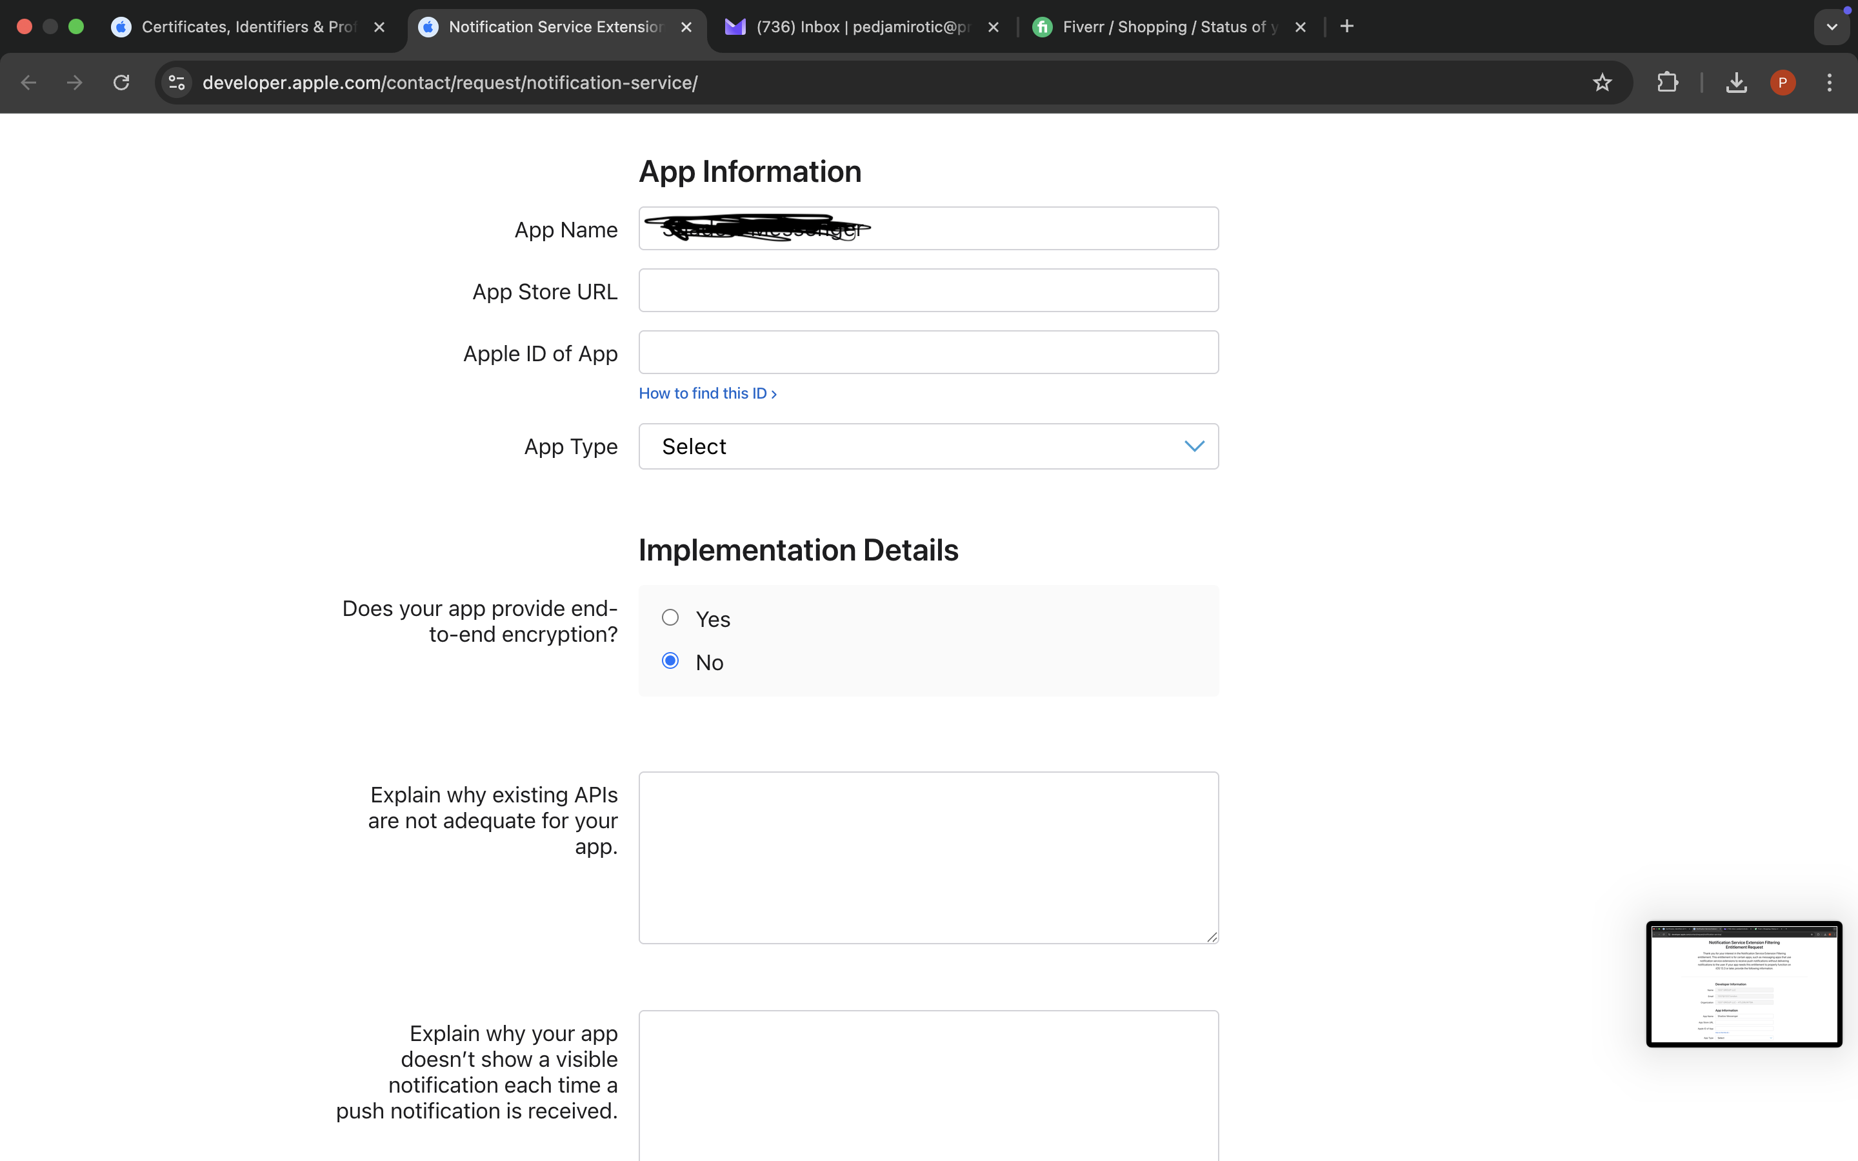Screen dimensions: 1858x1161
Task: Focus the Apple ID of App field
Action: coord(928,352)
